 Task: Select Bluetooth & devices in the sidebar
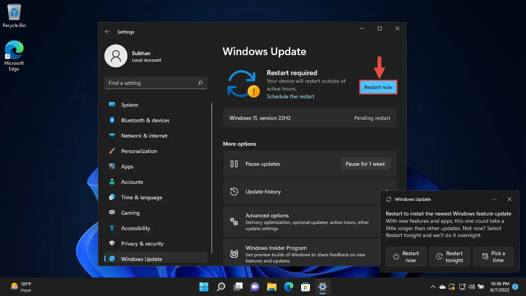coord(156,120)
